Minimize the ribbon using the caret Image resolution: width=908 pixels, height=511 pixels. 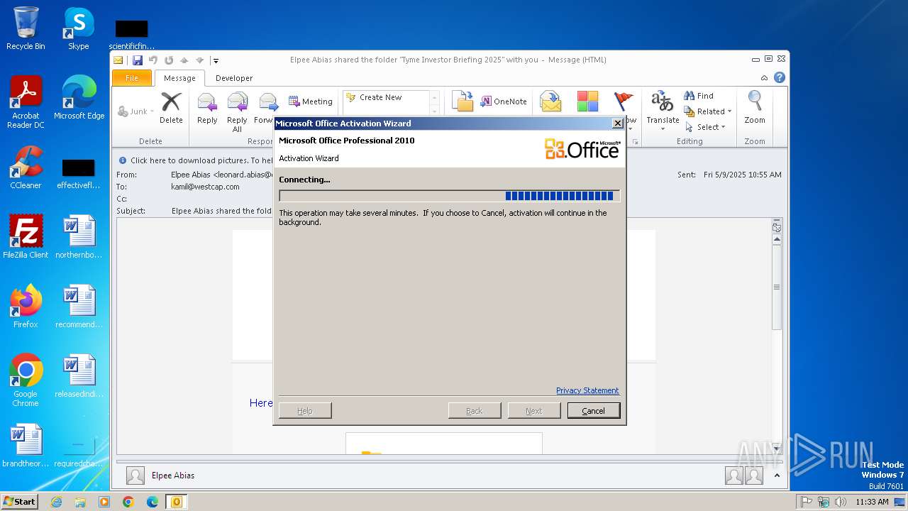tap(764, 78)
